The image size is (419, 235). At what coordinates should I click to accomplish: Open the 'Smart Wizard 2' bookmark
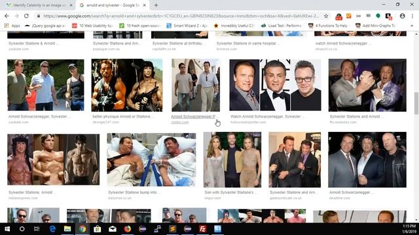187,25
